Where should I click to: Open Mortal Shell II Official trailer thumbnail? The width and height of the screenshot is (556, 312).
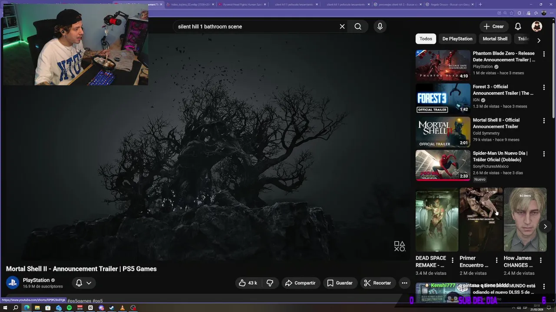click(443, 132)
